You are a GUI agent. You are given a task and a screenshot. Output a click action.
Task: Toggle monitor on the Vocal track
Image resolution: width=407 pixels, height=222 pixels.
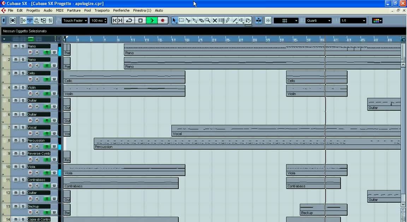(x=37, y=133)
